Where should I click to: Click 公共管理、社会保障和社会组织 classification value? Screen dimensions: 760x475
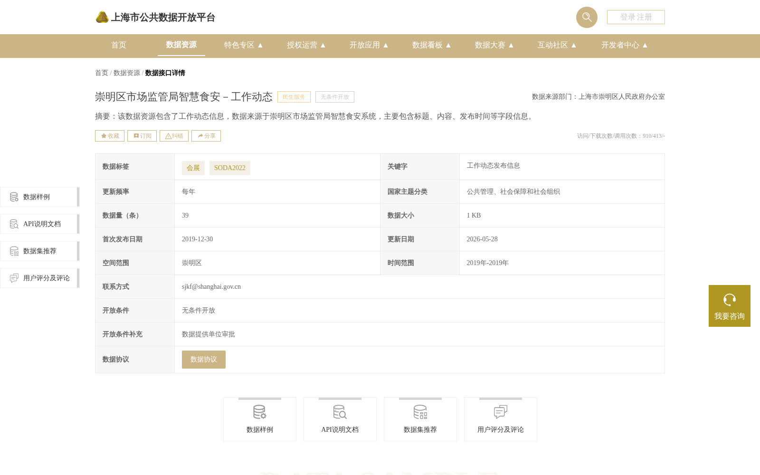513,192
